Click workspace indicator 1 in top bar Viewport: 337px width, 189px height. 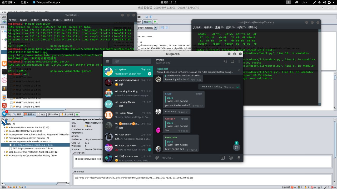289,2
